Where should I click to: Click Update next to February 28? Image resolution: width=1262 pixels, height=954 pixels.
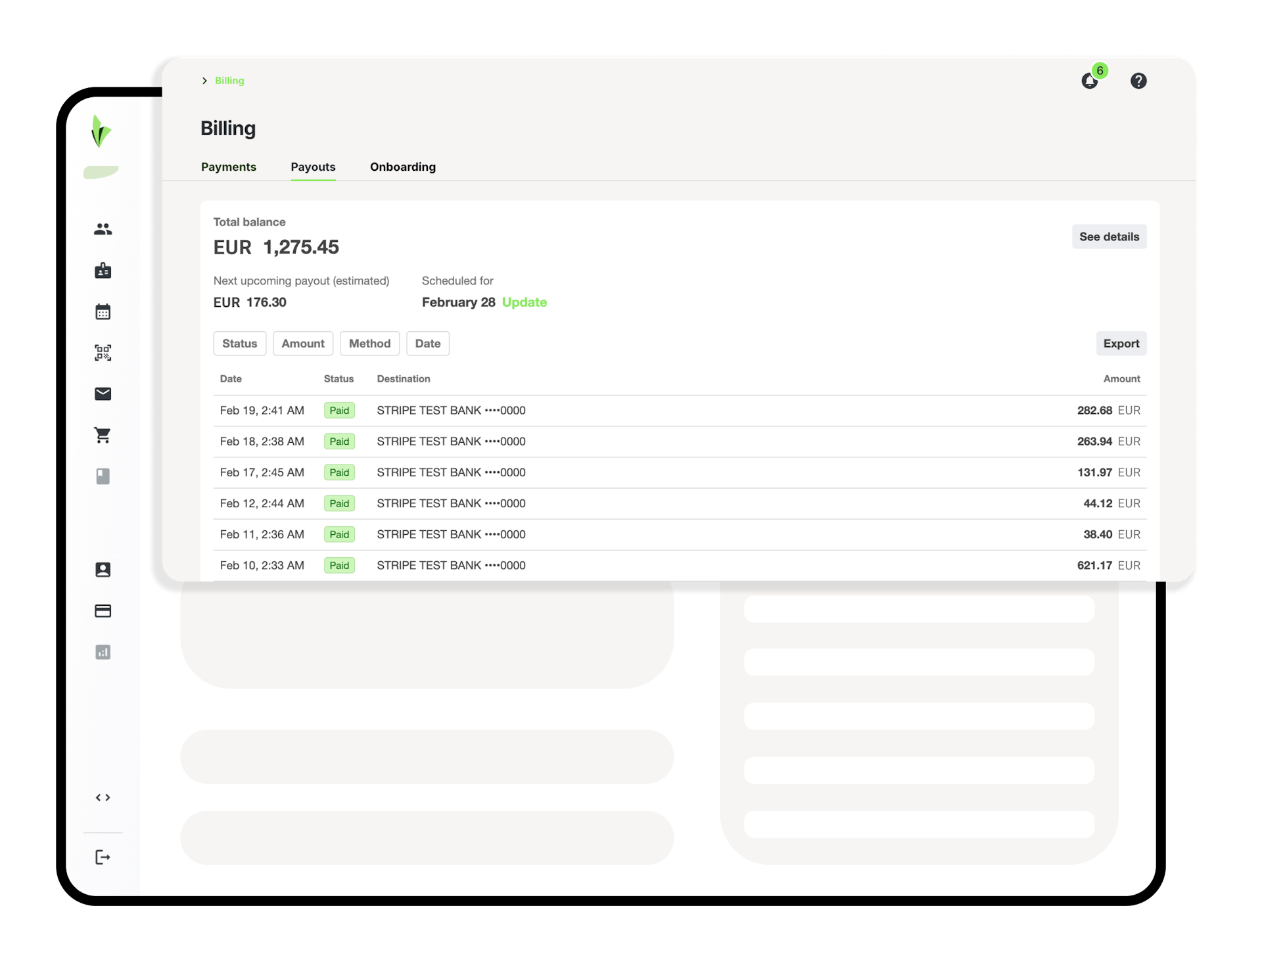coord(525,302)
